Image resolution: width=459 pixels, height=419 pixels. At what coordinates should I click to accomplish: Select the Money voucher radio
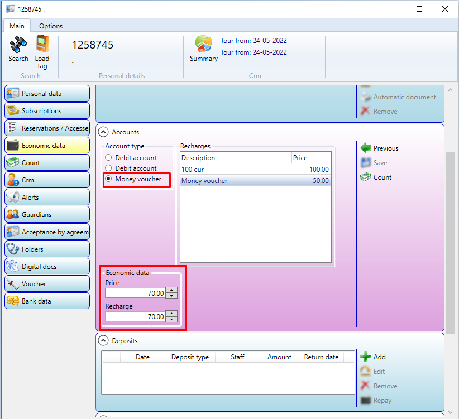tap(108, 179)
